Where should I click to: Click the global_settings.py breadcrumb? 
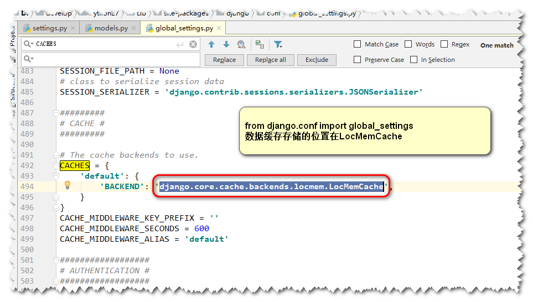pos(323,14)
